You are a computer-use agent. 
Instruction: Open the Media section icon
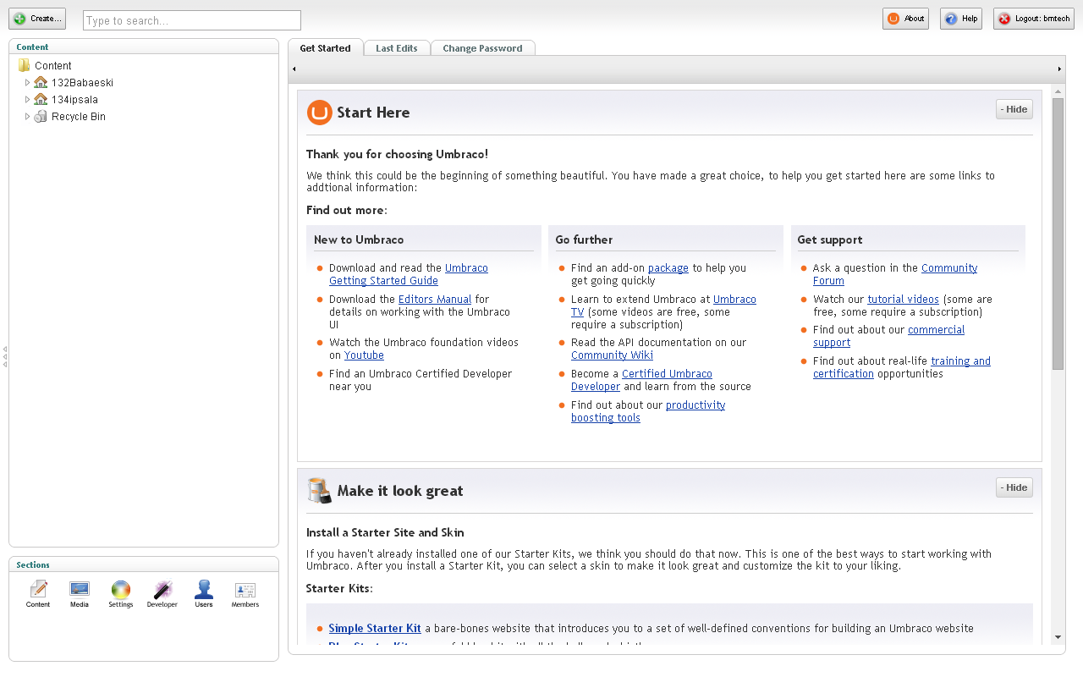(80, 594)
